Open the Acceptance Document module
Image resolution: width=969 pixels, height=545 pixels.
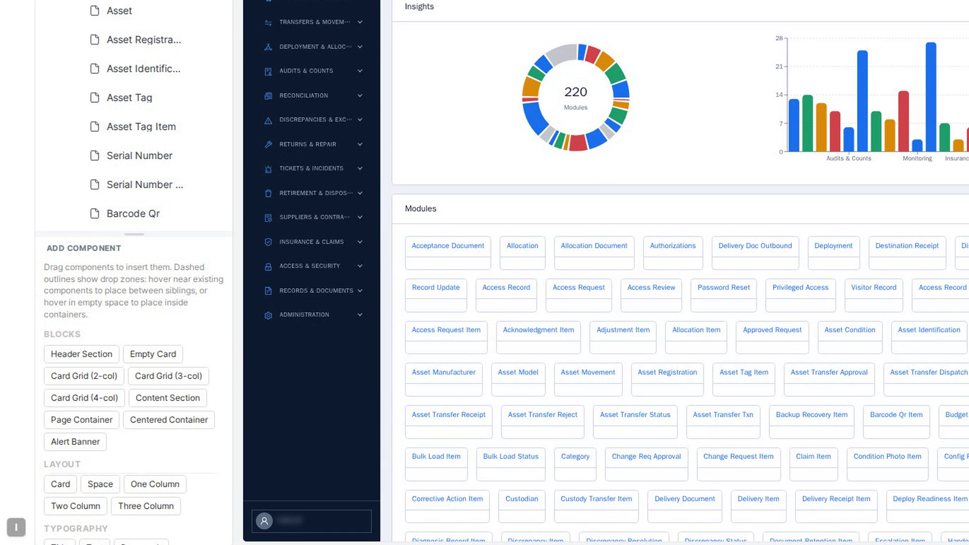click(x=448, y=252)
